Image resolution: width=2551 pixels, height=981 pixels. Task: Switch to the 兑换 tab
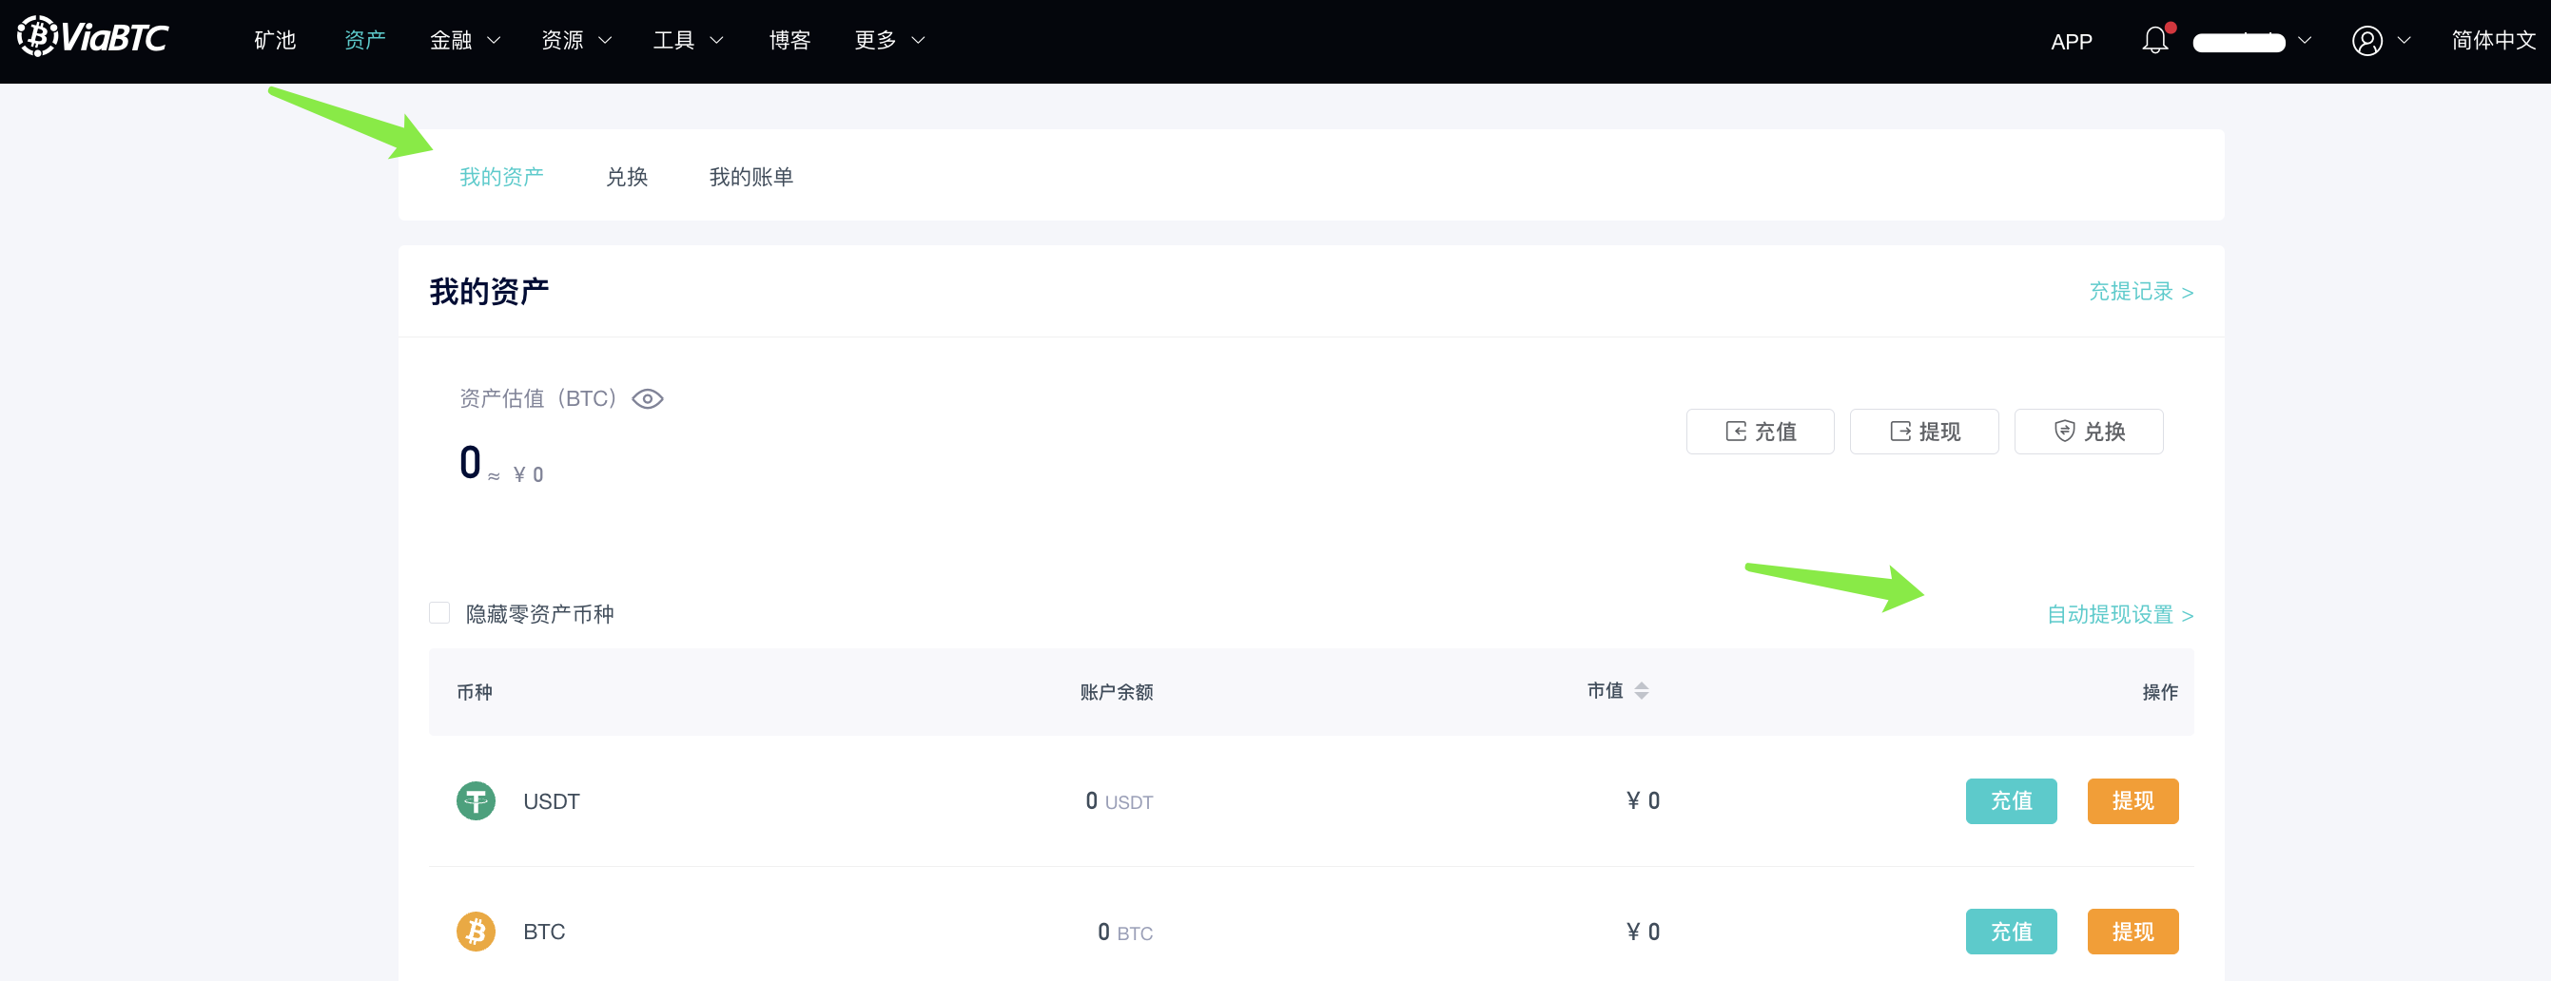coord(627,177)
